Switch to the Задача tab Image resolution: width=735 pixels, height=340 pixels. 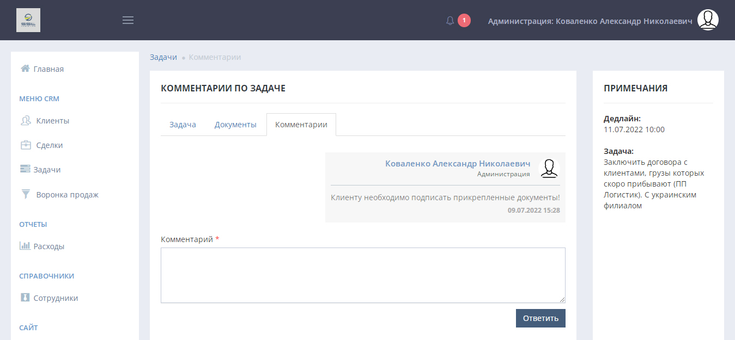coord(183,125)
